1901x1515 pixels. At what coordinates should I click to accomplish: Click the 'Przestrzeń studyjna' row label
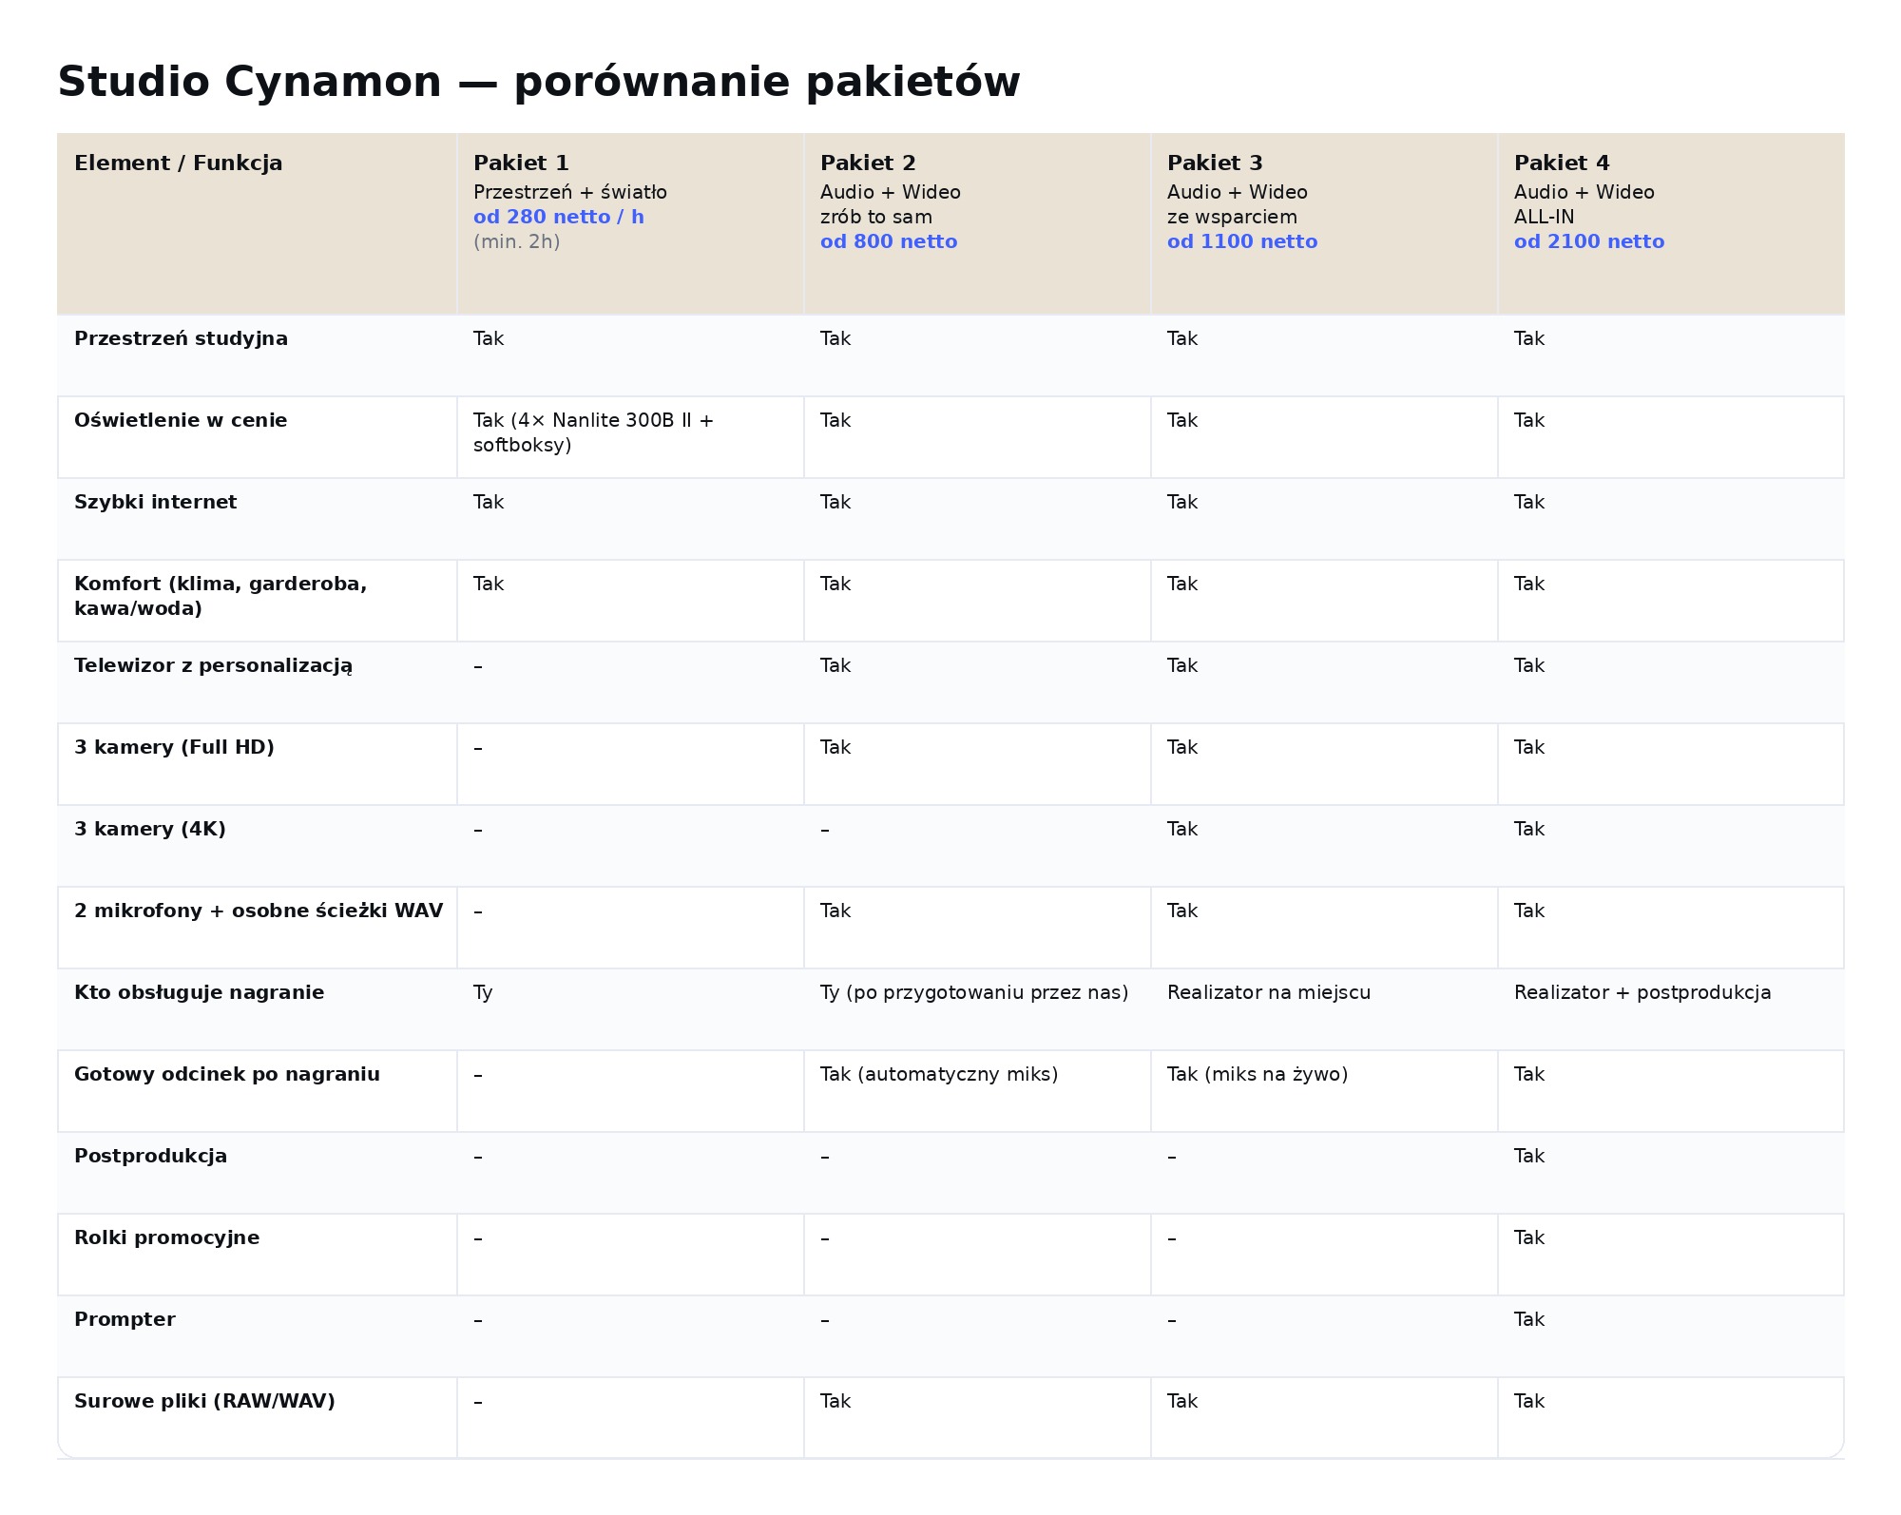pos(181,339)
